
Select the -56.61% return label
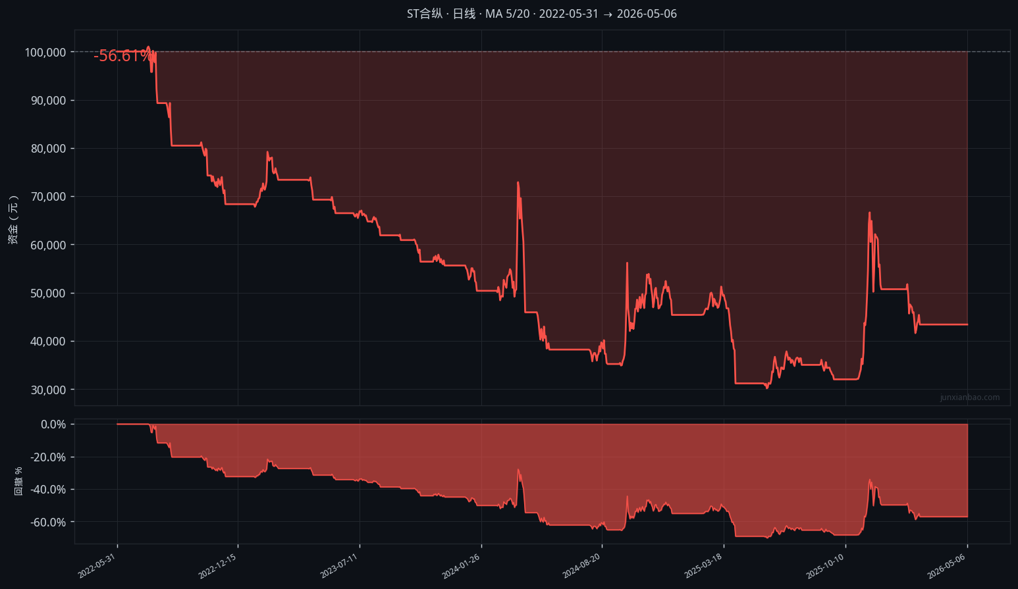point(122,56)
